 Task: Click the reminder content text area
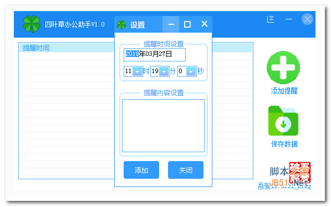click(163, 126)
